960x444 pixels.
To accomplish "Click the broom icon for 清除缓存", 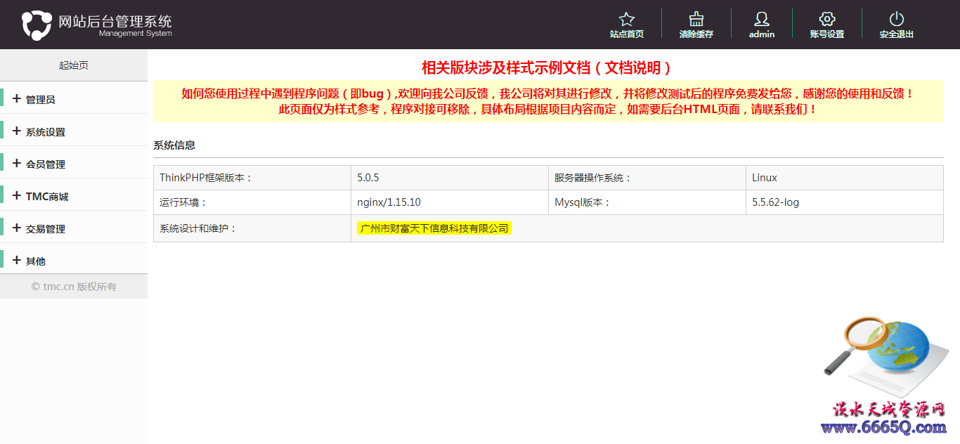I will 696,19.
